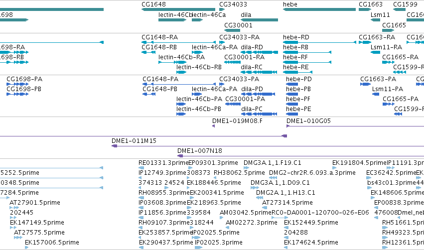Image resolution: width=424 pixels, height=250 pixels.
Task: Open EST EK152449.5prime
Action: [311, 223]
